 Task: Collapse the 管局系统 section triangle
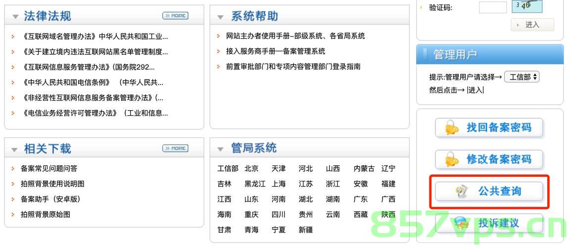[220, 149]
